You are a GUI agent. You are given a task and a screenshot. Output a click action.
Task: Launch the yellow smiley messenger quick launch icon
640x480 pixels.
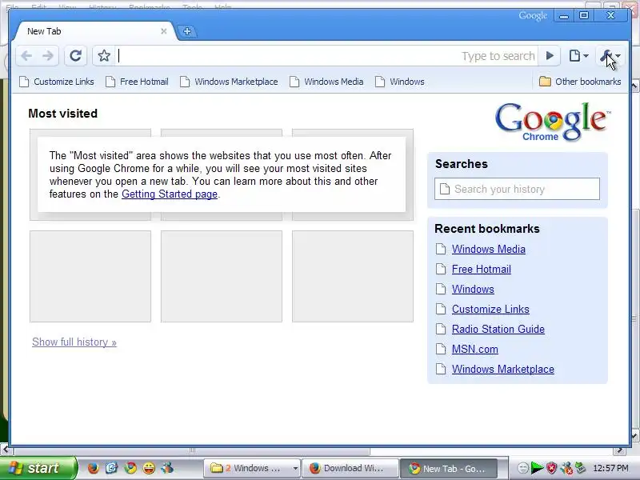[x=149, y=468]
